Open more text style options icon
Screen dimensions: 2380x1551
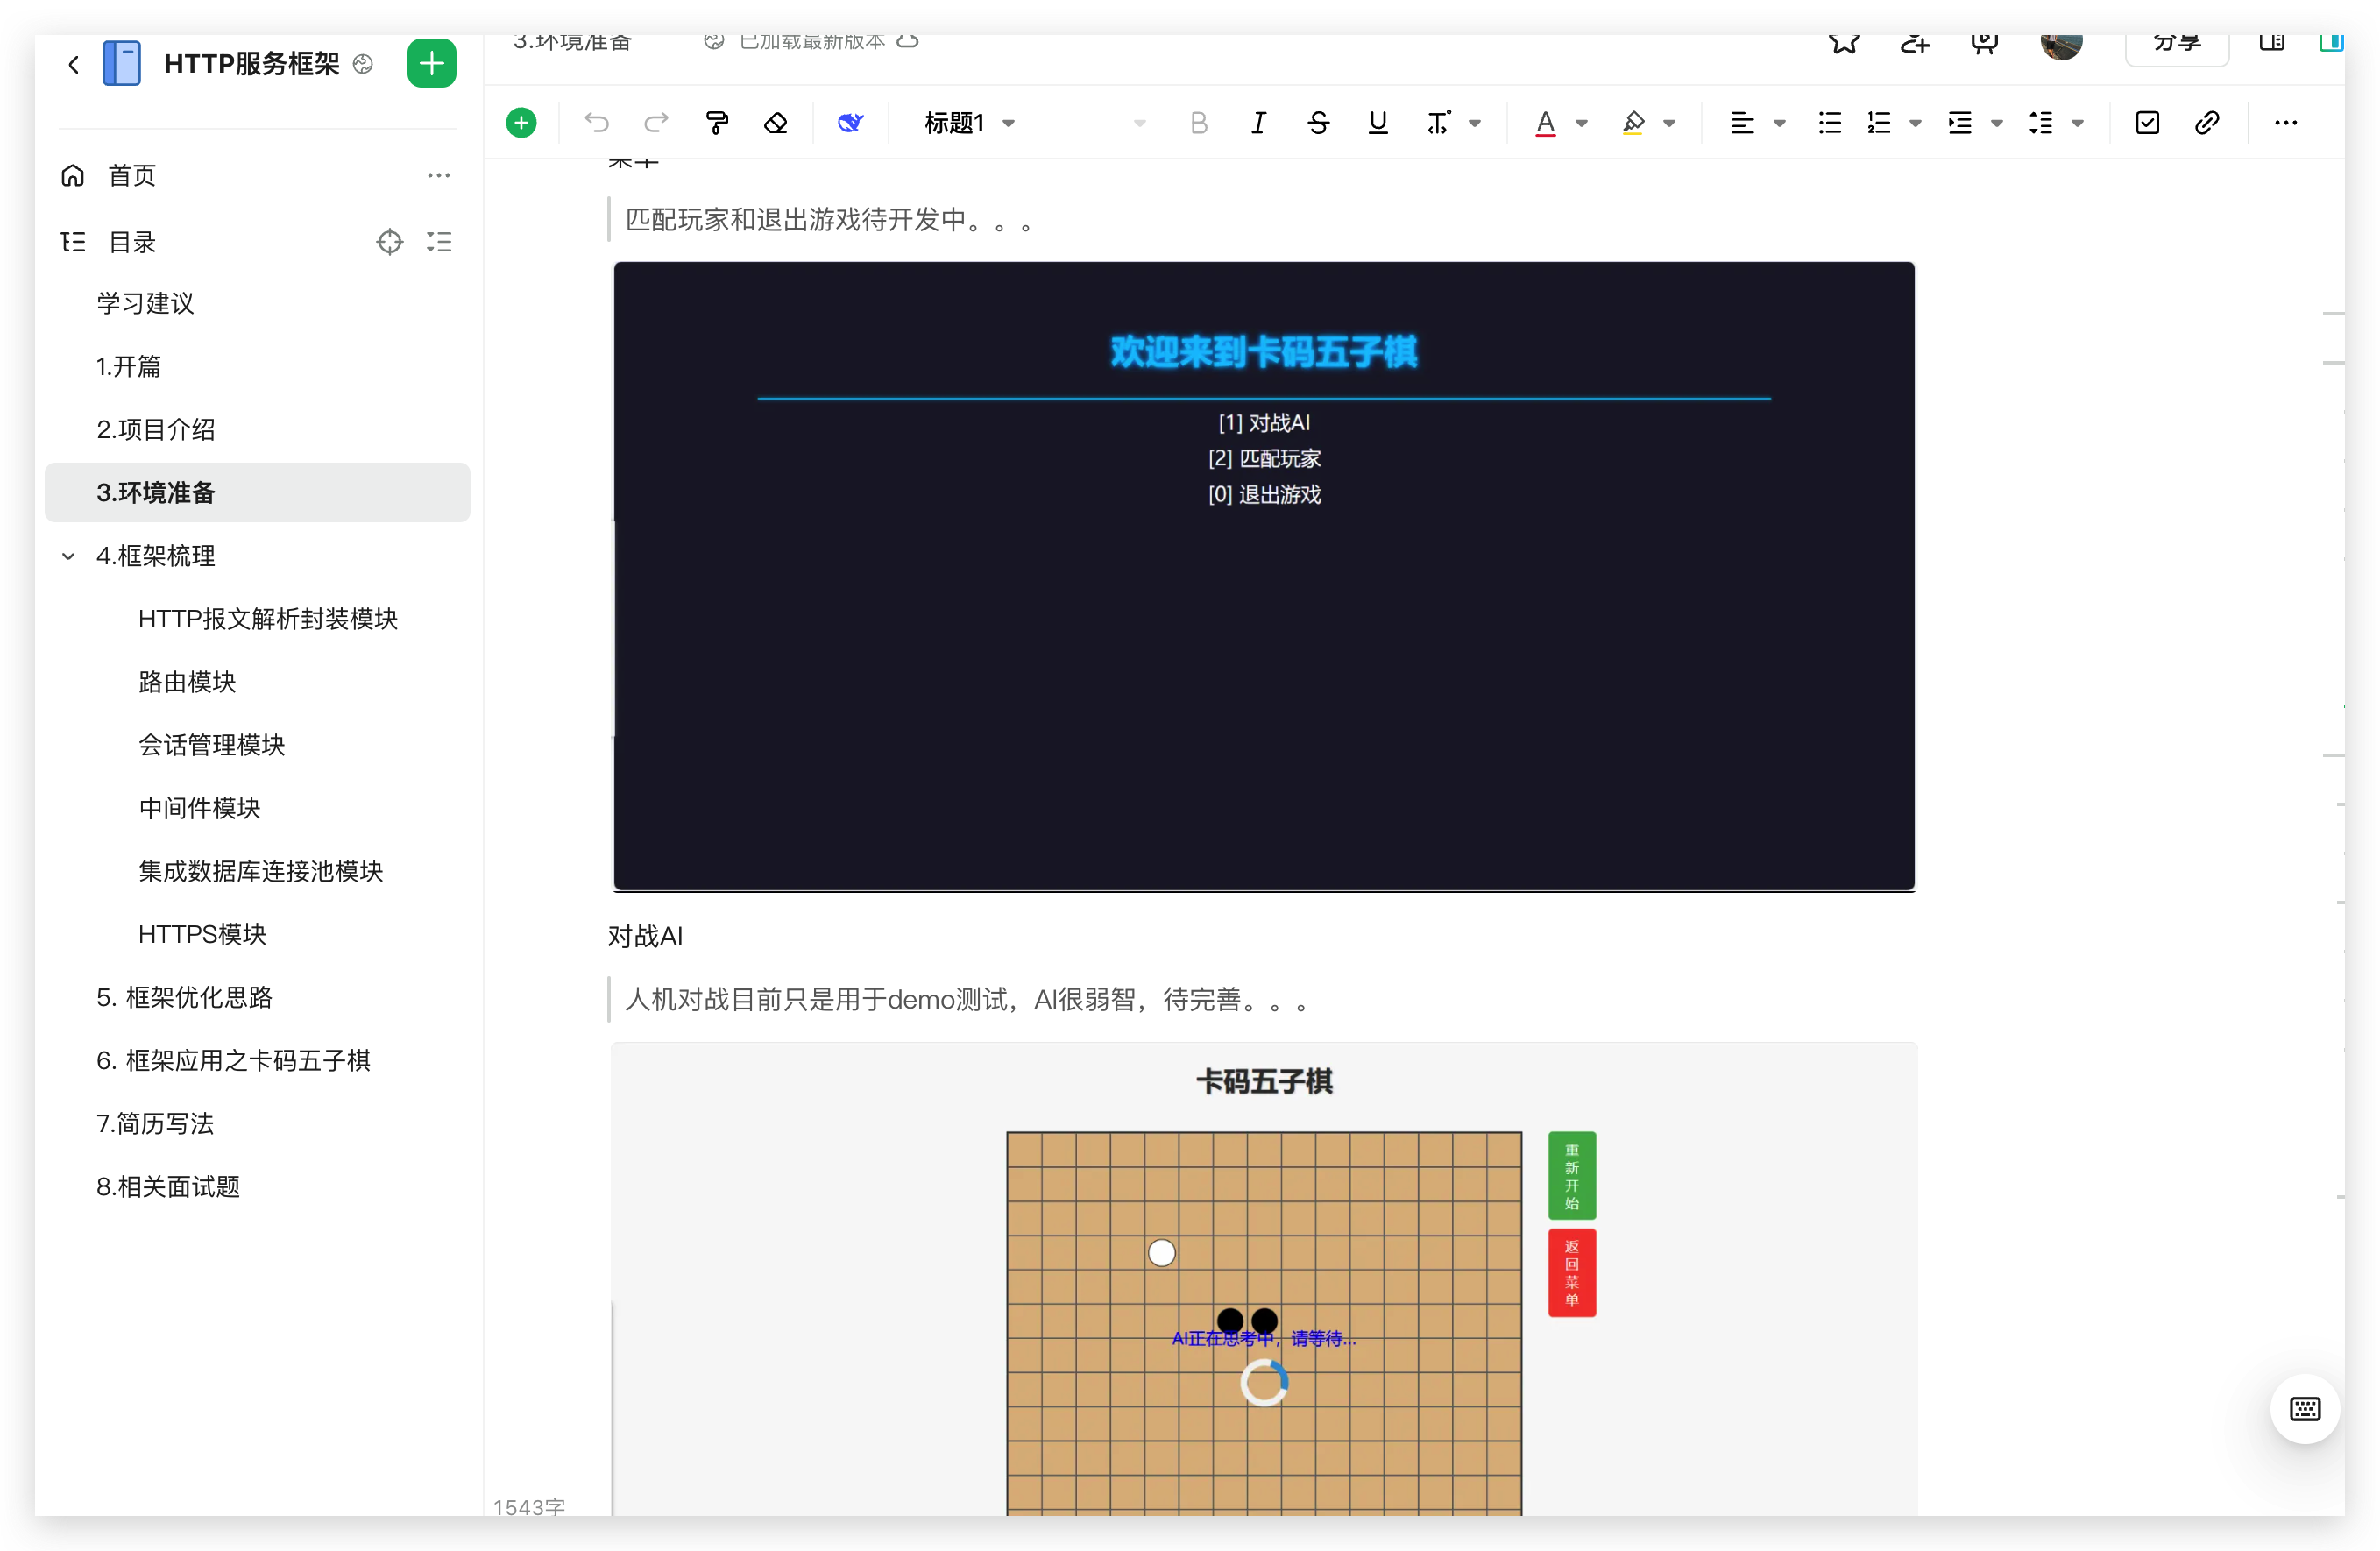1439,123
